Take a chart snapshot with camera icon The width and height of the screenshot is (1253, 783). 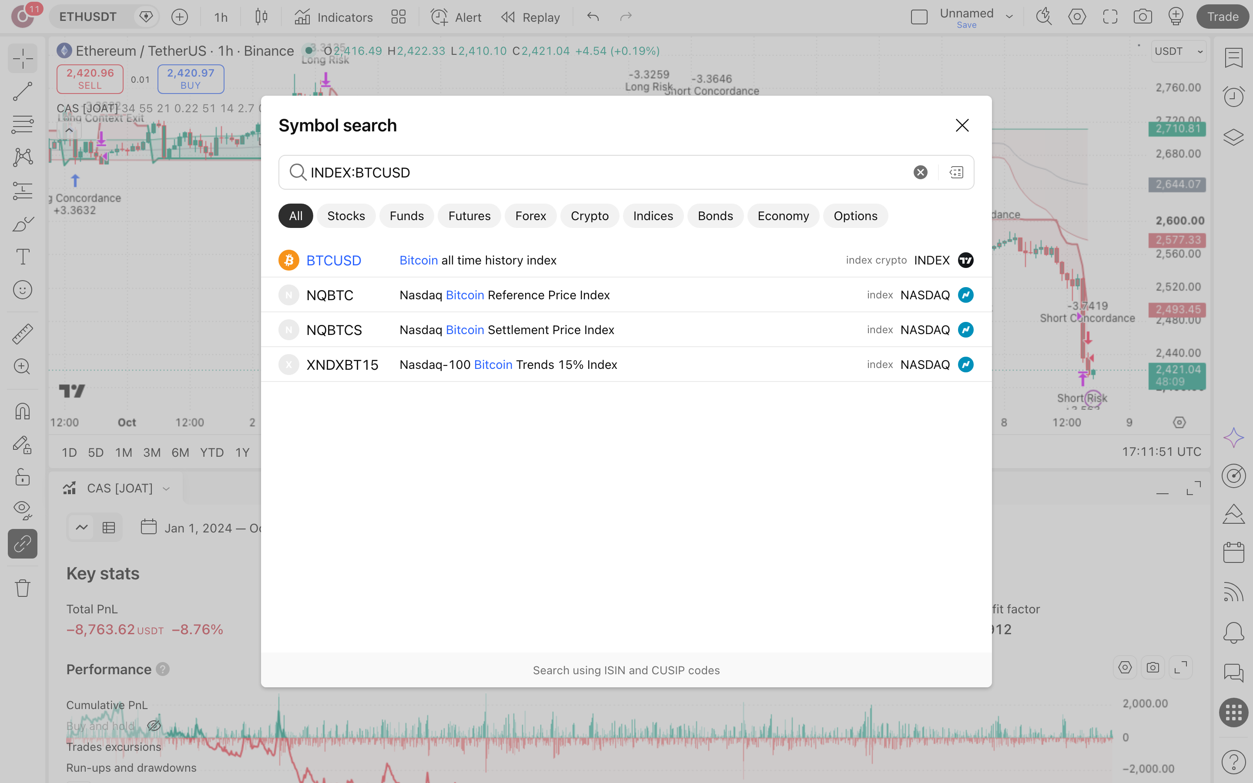coord(1142,17)
